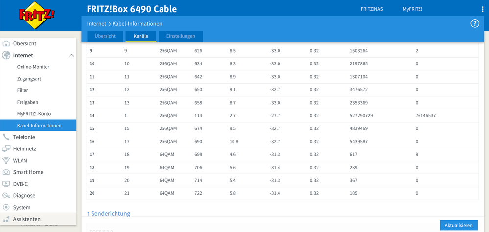Click the Aktualisieren button

(x=459, y=225)
